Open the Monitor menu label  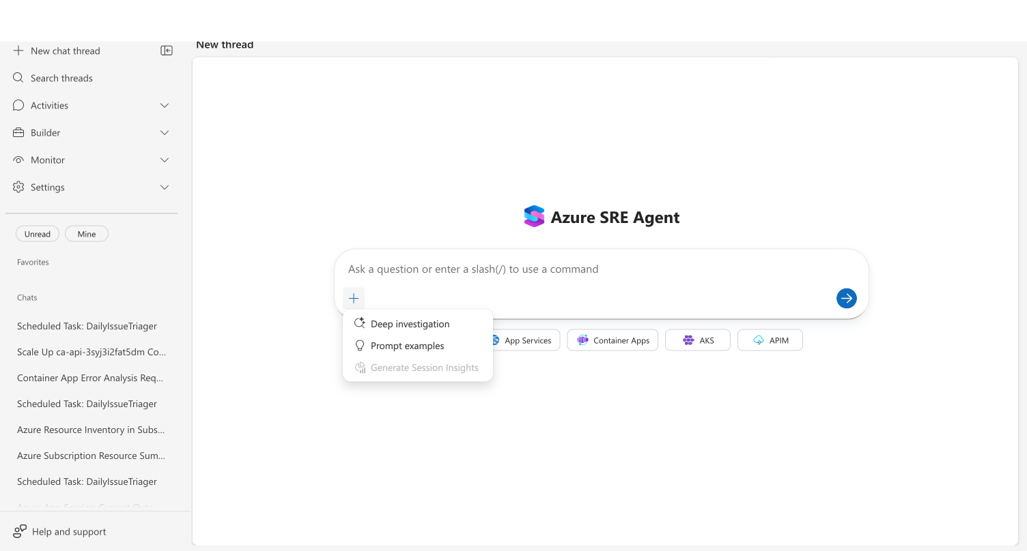[48, 160]
